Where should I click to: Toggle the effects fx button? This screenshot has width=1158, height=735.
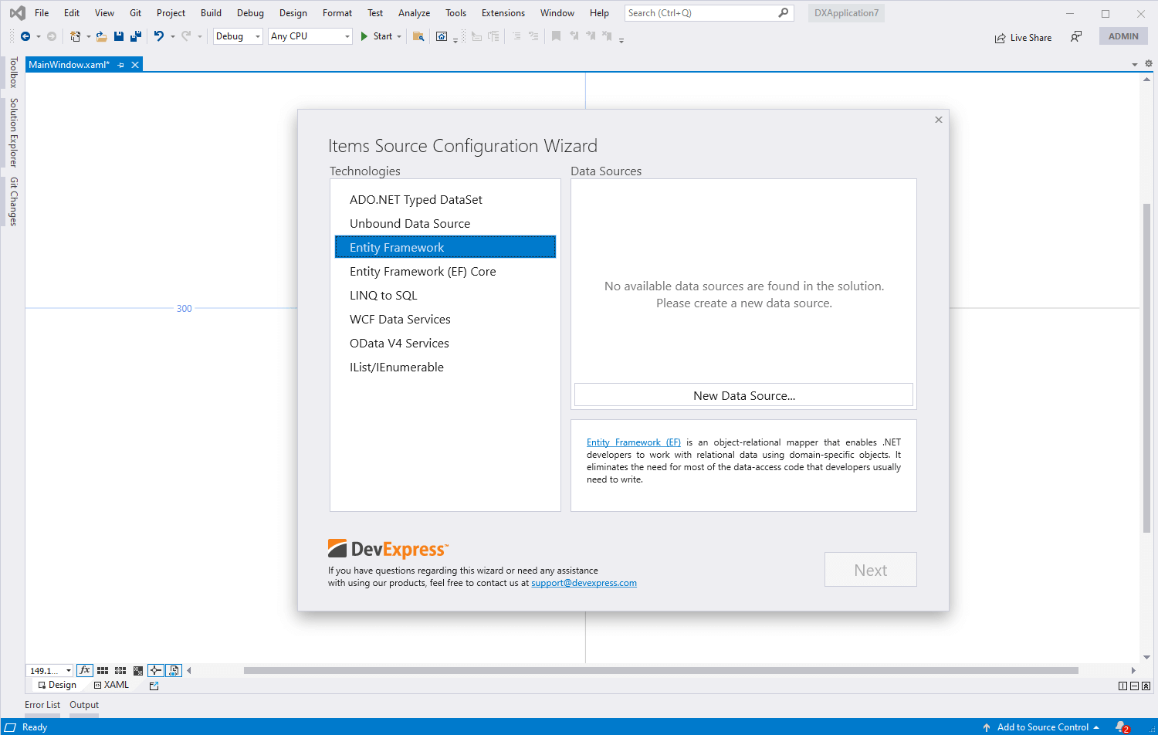(x=85, y=670)
